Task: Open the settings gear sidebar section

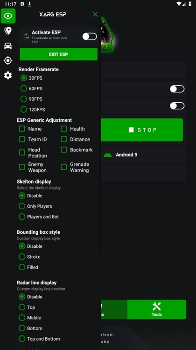Action: pos(8,75)
